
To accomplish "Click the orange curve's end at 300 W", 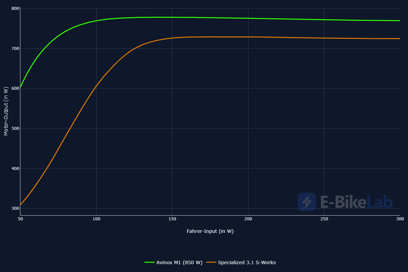I will point(400,38).
